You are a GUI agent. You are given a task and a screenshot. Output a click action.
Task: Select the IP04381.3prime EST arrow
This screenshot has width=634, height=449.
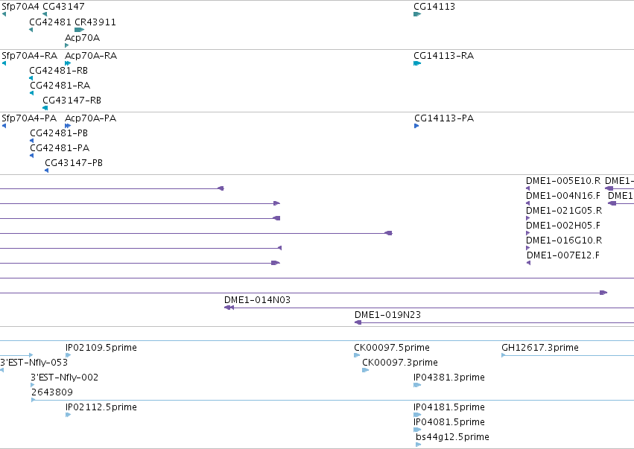click(417, 385)
